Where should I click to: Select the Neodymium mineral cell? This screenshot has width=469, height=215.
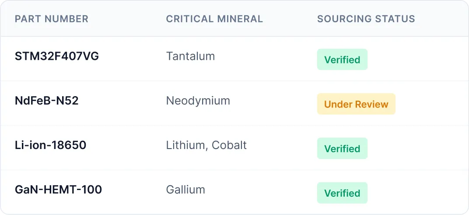click(x=198, y=101)
